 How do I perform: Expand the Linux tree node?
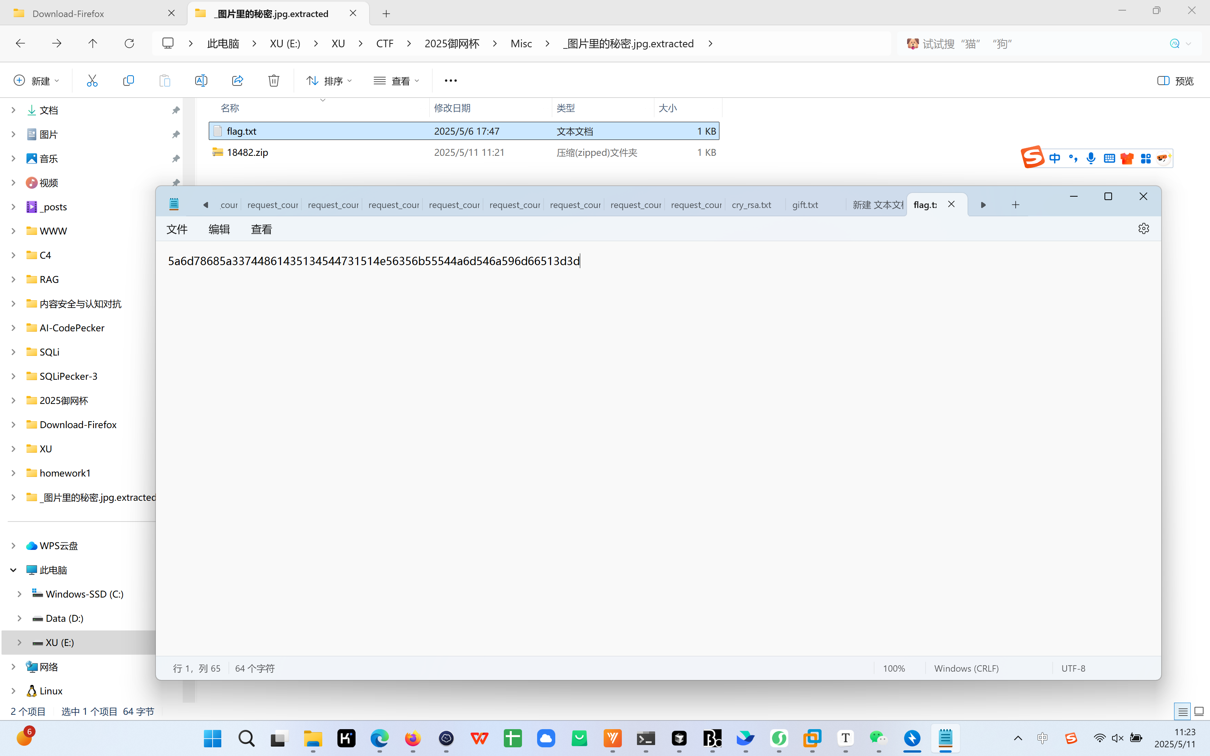[14, 691]
